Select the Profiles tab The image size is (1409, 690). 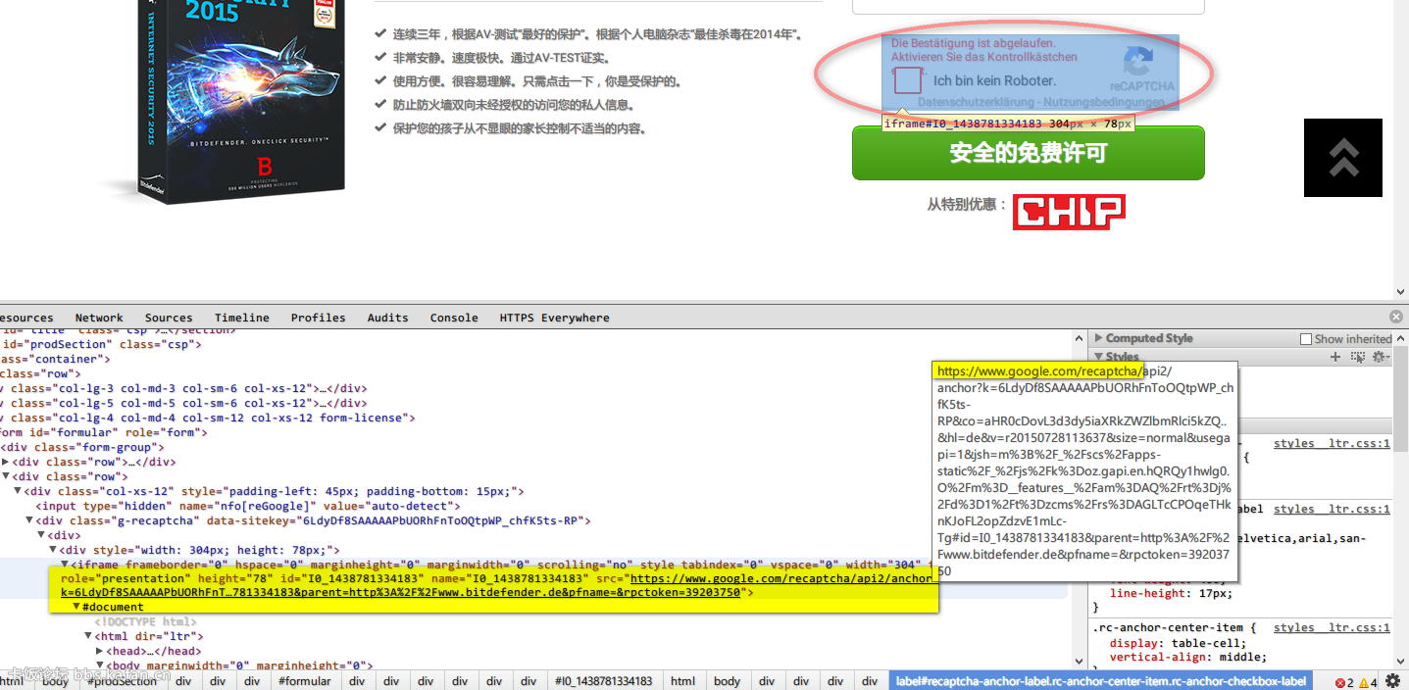(x=319, y=318)
